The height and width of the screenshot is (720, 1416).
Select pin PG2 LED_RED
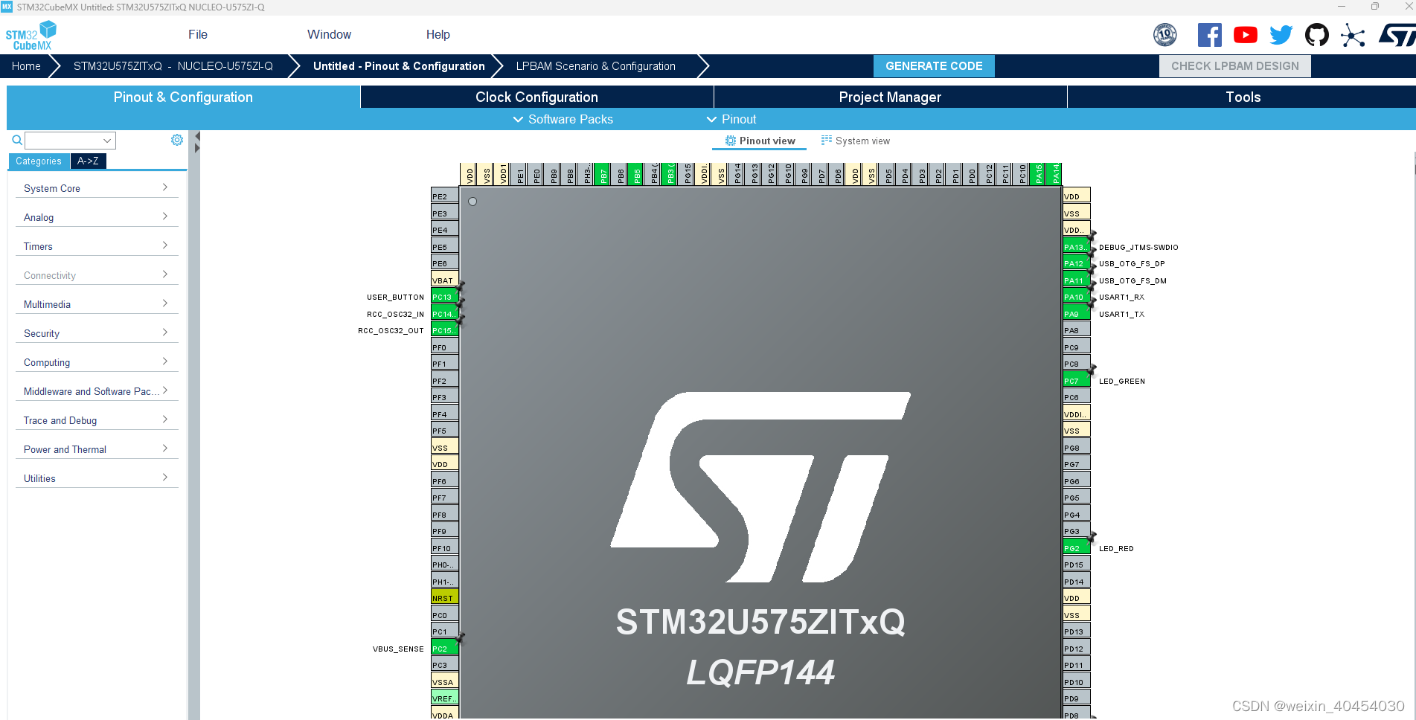tap(1077, 548)
